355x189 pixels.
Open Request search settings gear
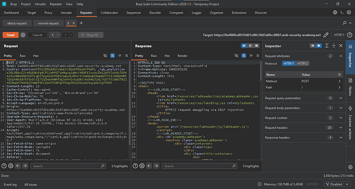11,166
